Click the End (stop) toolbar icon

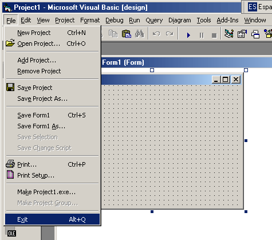[x=214, y=36]
